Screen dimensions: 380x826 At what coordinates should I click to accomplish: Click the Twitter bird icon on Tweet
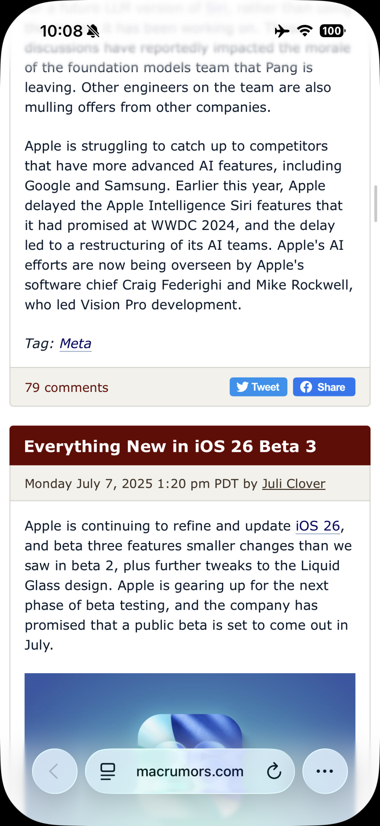click(242, 387)
